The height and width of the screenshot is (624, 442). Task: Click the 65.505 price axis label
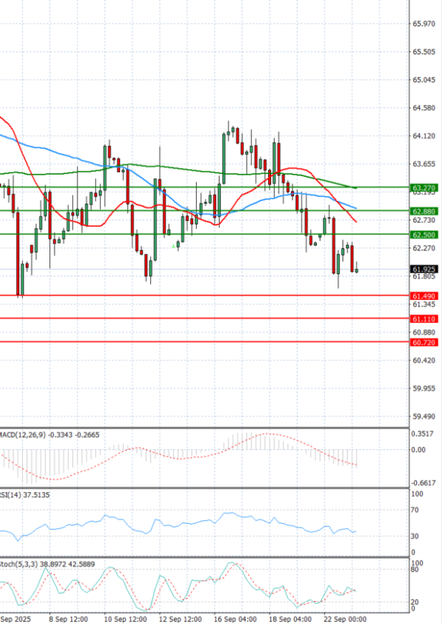coord(424,52)
